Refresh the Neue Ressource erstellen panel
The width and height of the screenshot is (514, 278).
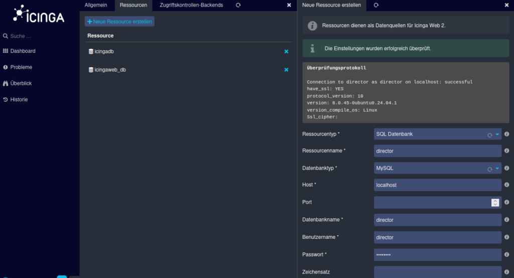pos(376,5)
